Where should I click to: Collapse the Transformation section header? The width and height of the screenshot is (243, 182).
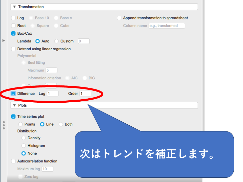click(14, 7)
